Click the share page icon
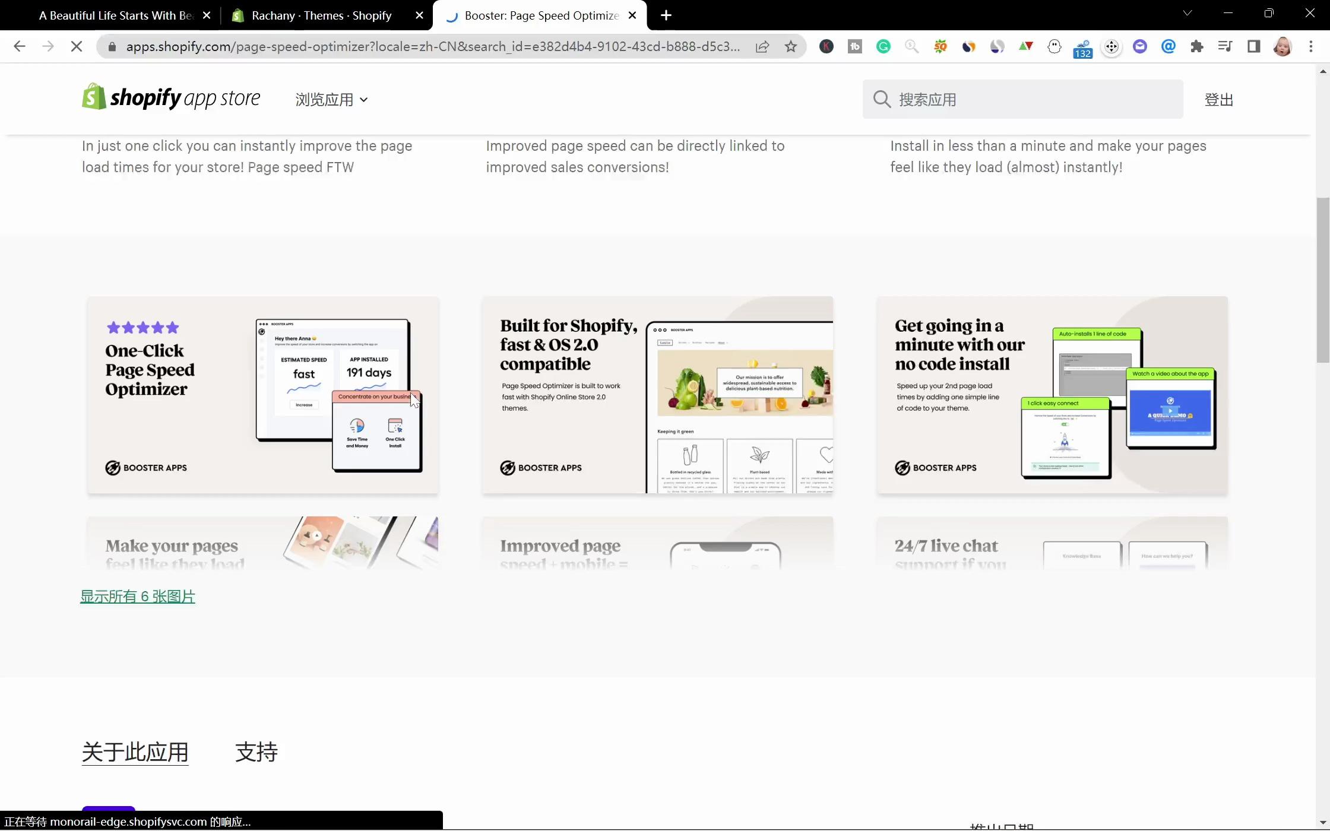Image resolution: width=1330 pixels, height=831 pixels. point(762,46)
